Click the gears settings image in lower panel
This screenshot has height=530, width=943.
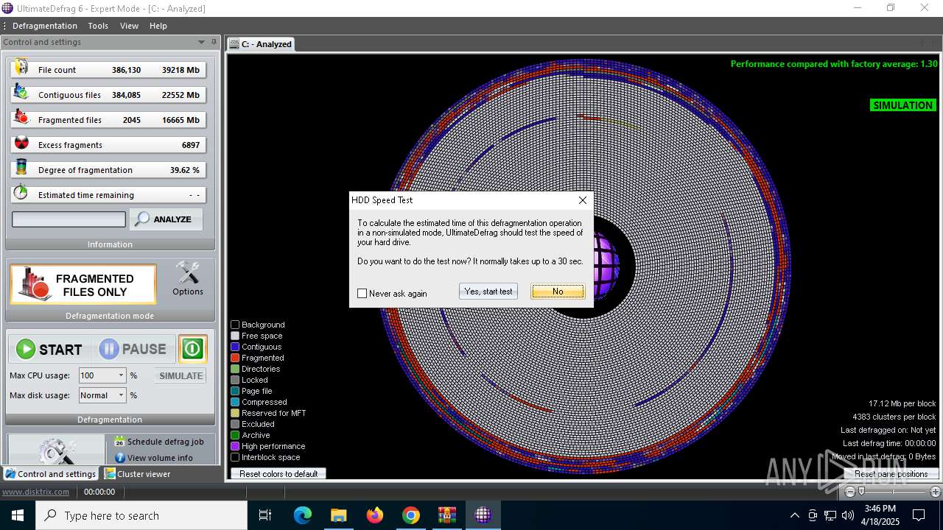coord(57,450)
